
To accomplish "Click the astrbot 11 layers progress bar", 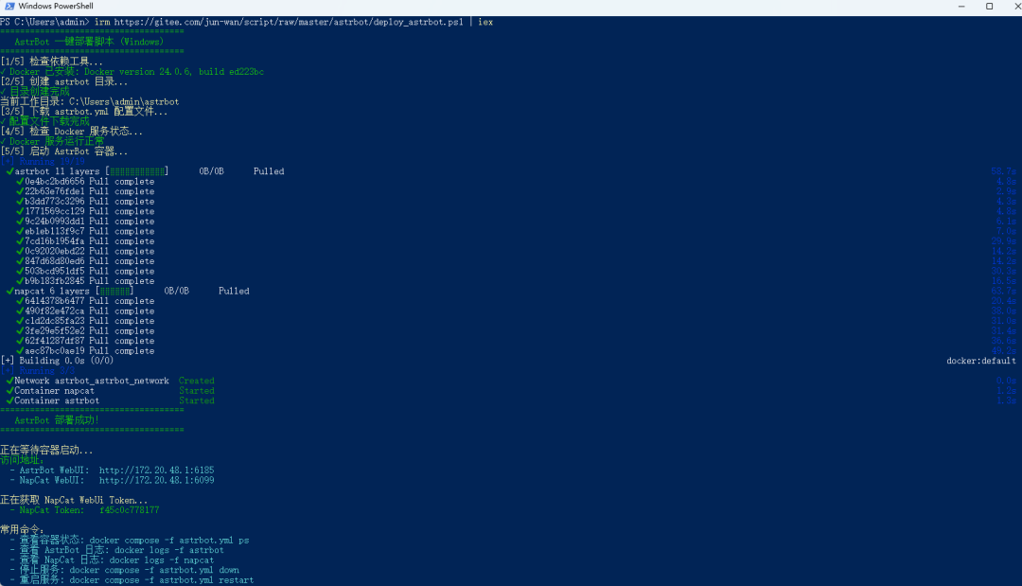I will click(x=137, y=171).
